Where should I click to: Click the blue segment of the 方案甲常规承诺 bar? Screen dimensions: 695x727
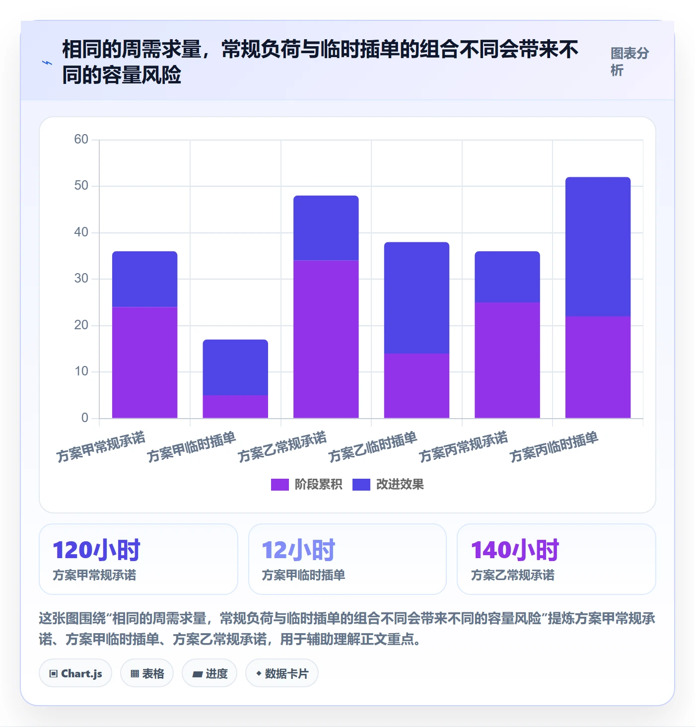tap(144, 279)
